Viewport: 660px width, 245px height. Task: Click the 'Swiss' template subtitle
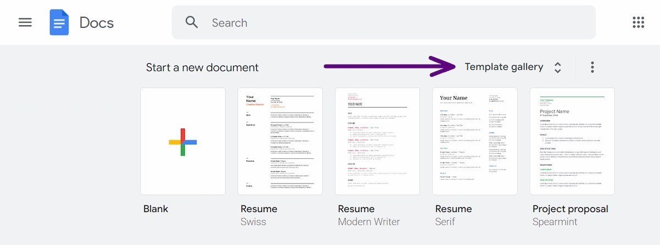(254, 222)
